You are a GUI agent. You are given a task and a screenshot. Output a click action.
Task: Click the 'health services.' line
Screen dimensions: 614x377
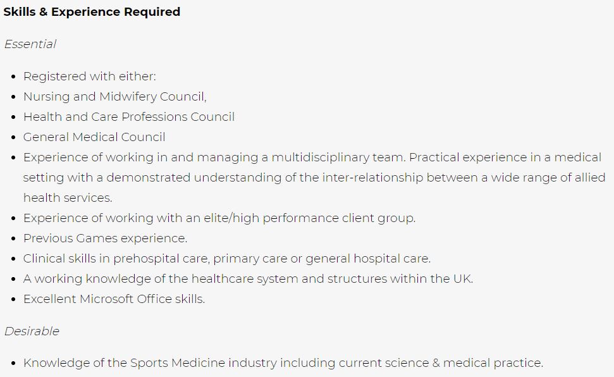(x=68, y=198)
